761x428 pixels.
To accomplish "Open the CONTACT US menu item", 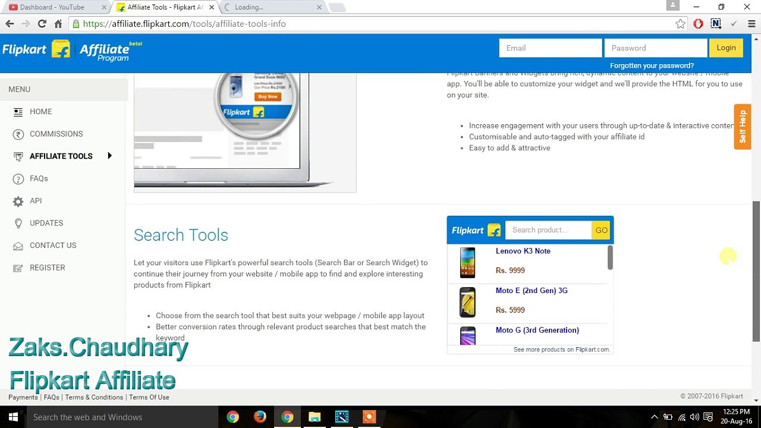I will [x=53, y=246].
